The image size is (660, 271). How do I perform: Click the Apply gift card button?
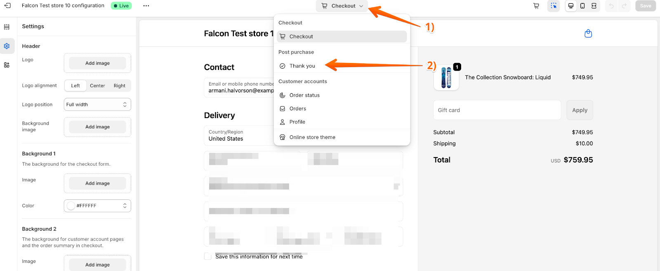(x=580, y=110)
